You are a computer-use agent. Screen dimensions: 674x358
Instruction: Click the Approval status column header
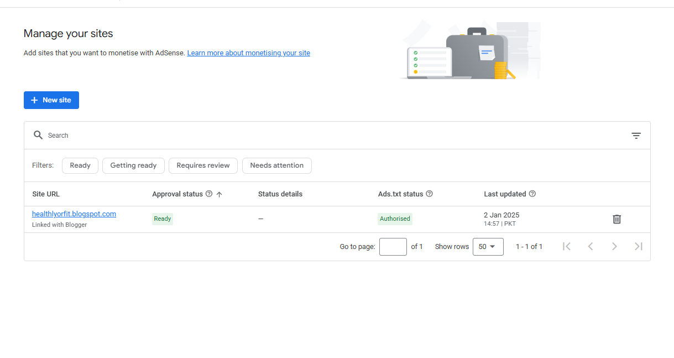(177, 194)
